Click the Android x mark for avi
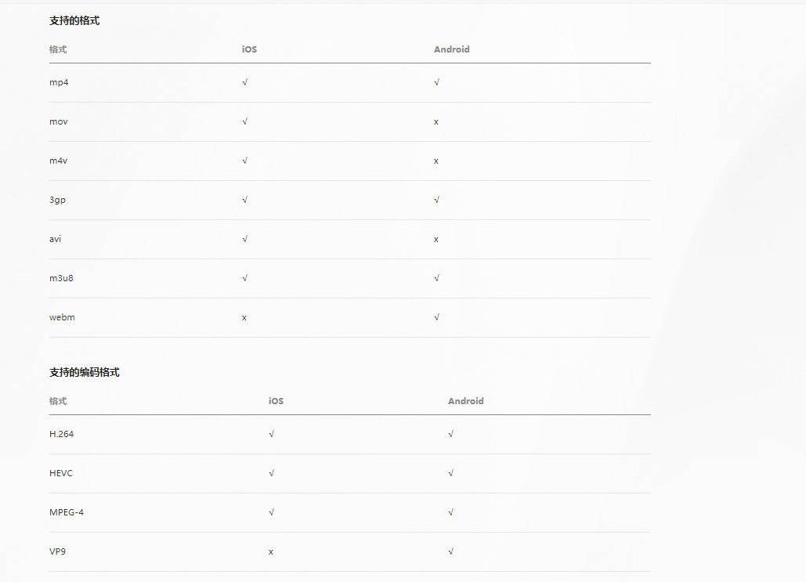806x582 pixels. click(436, 240)
